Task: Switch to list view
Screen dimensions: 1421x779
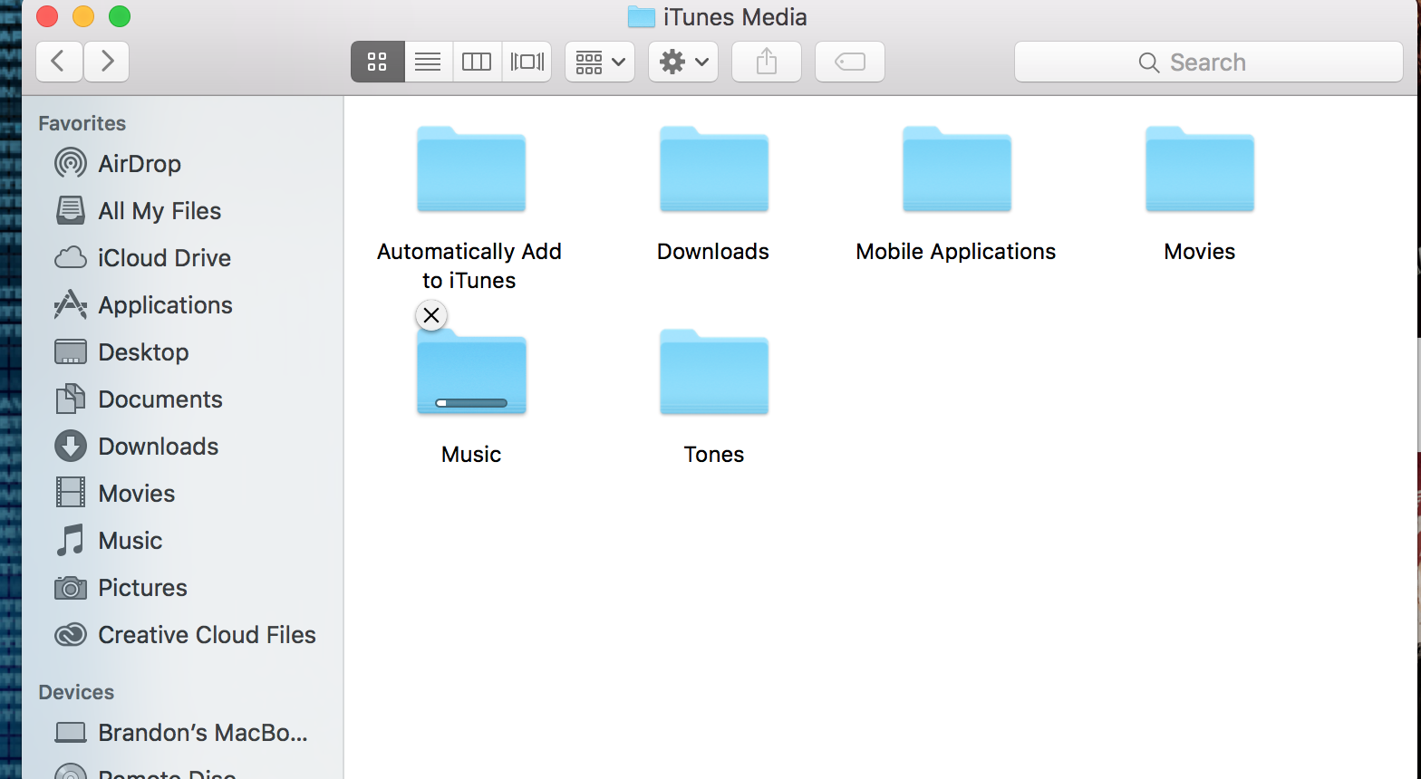Action: click(428, 62)
